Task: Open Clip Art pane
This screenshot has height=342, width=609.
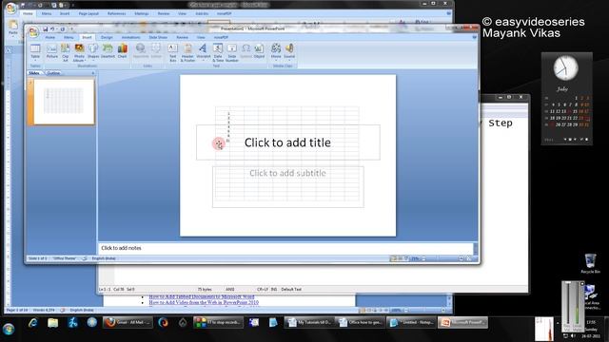Action: point(66,52)
